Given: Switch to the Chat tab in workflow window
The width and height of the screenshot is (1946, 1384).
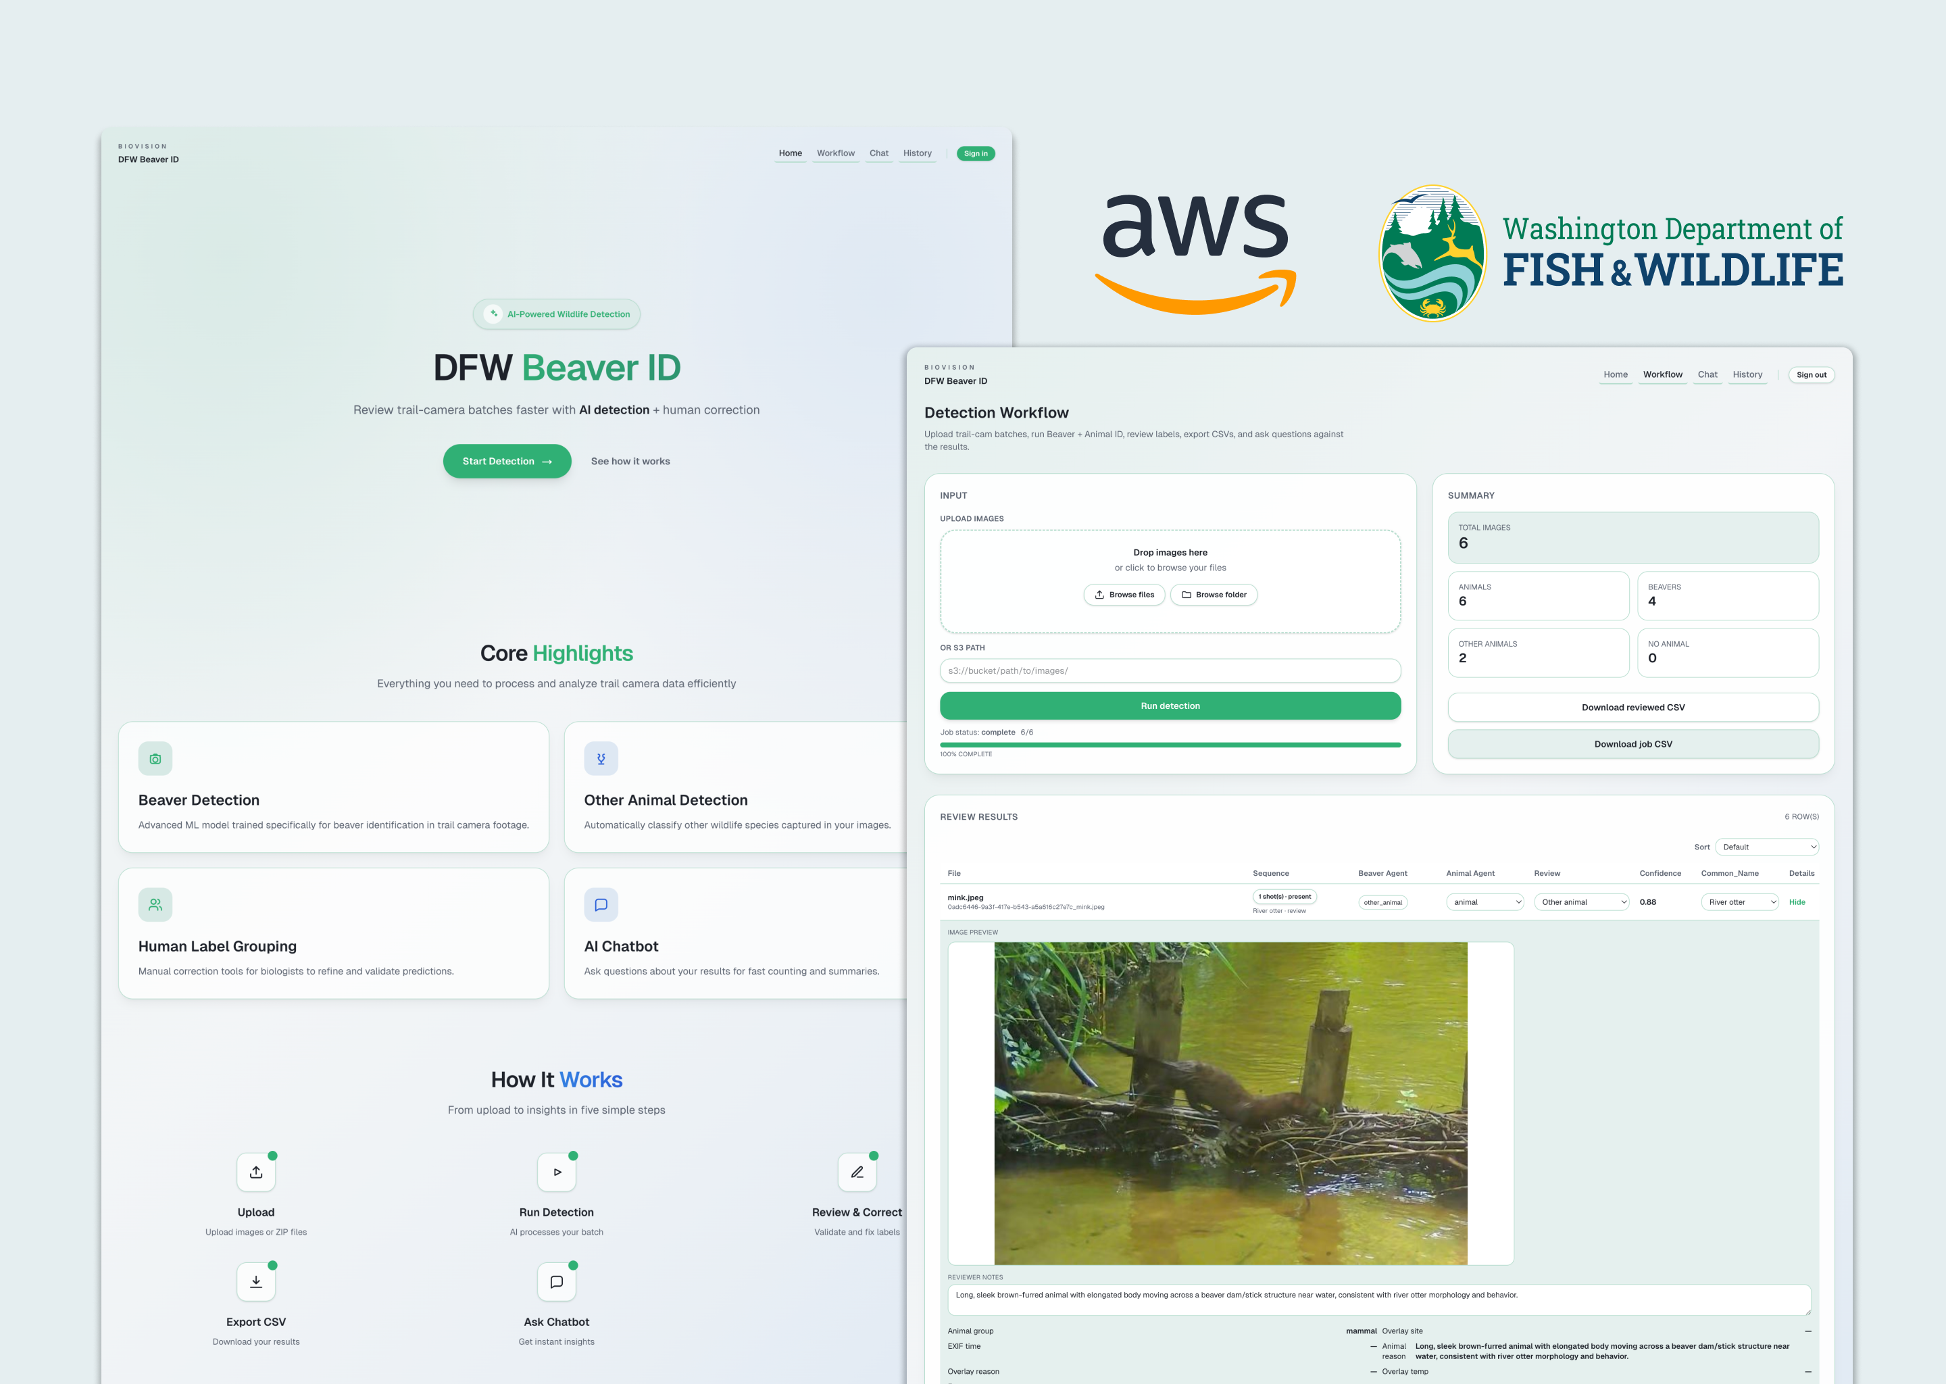Looking at the screenshot, I should click(1707, 374).
